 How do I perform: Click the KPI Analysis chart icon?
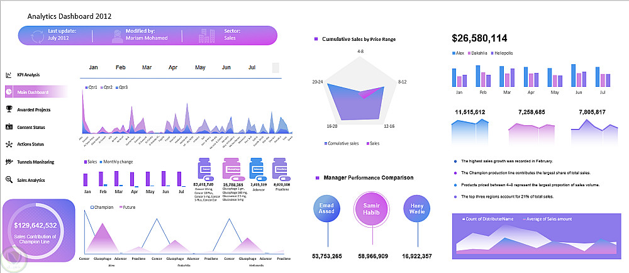pos(8,75)
